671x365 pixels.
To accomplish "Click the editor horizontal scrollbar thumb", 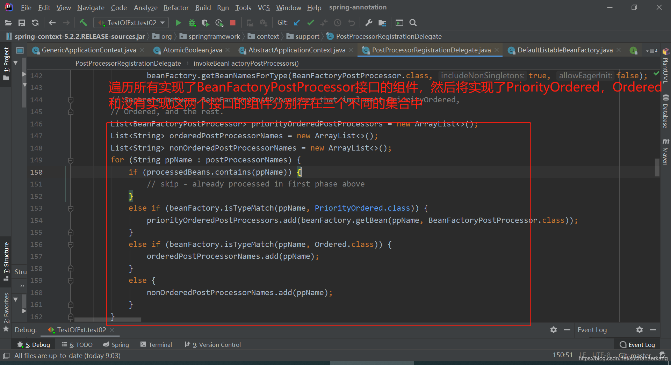I will click(x=108, y=319).
